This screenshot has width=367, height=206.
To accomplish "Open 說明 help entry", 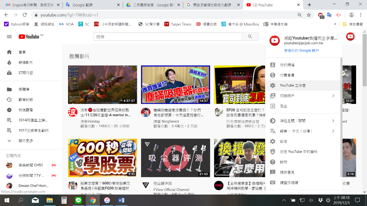I will click(303, 162).
